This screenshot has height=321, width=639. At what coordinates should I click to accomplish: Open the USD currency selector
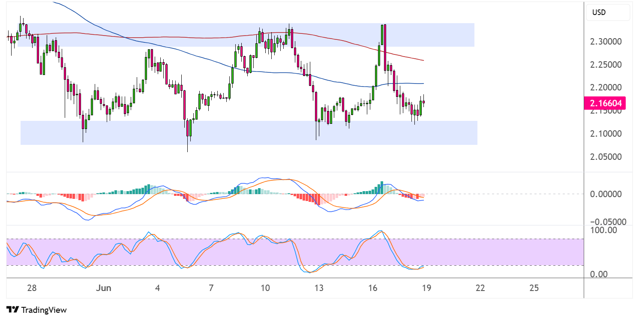click(608, 12)
